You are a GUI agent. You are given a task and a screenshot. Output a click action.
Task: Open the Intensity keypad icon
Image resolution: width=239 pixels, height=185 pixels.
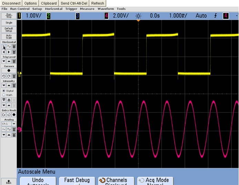click(14, 85)
